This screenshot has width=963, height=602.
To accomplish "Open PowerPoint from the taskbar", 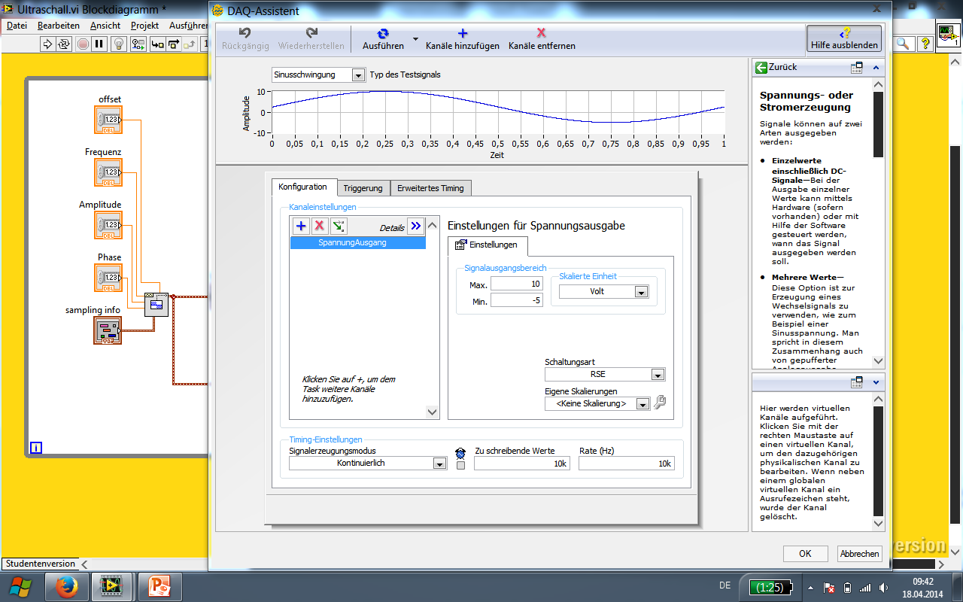I will tap(160, 586).
